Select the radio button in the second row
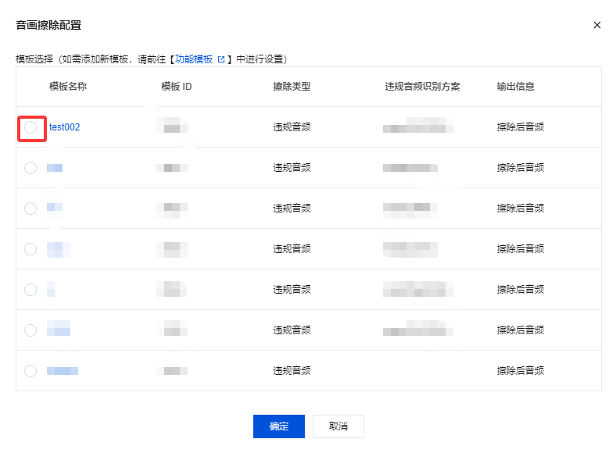Viewport: 616px width, 453px height. tap(30, 168)
